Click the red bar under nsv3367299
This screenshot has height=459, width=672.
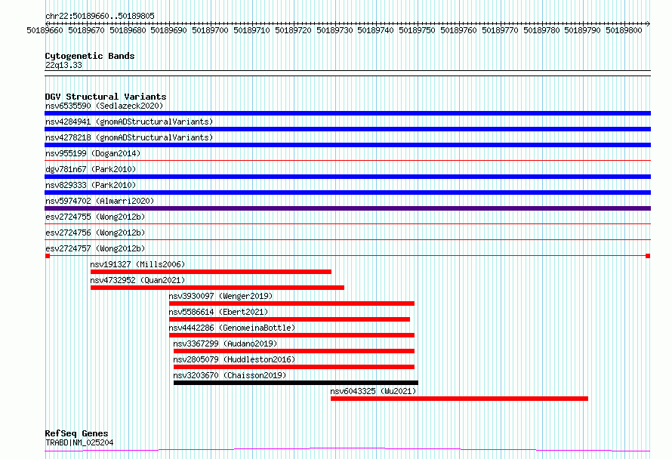[x=294, y=351]
